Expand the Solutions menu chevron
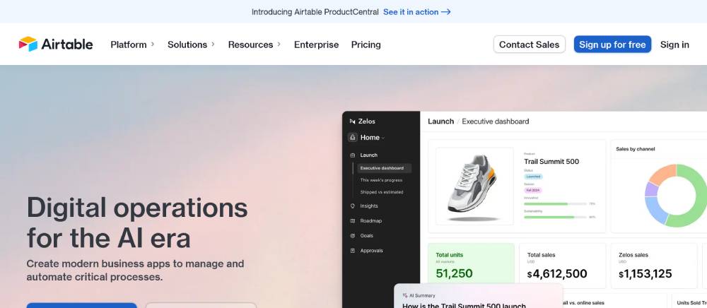The width and height of the screenshot is (707, 308). pyautogui.click(x=213, y=45)
